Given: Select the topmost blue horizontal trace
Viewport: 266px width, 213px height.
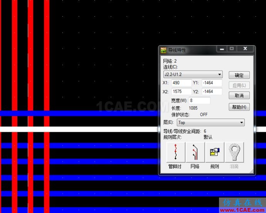Looking at the screenshot, I should click(79, 113).
